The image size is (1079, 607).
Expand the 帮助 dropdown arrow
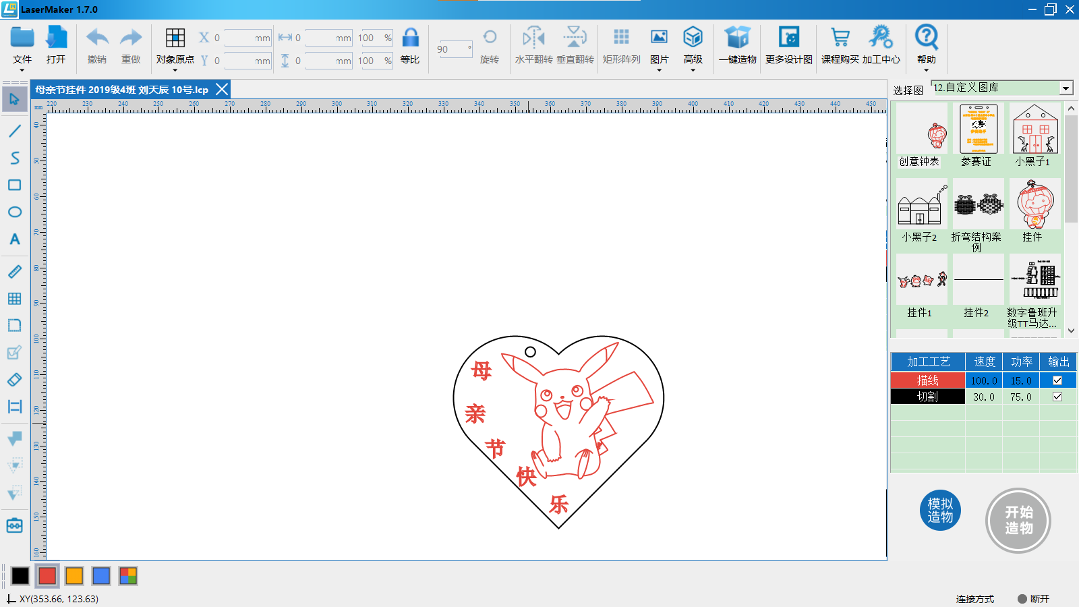click(926, 70)
